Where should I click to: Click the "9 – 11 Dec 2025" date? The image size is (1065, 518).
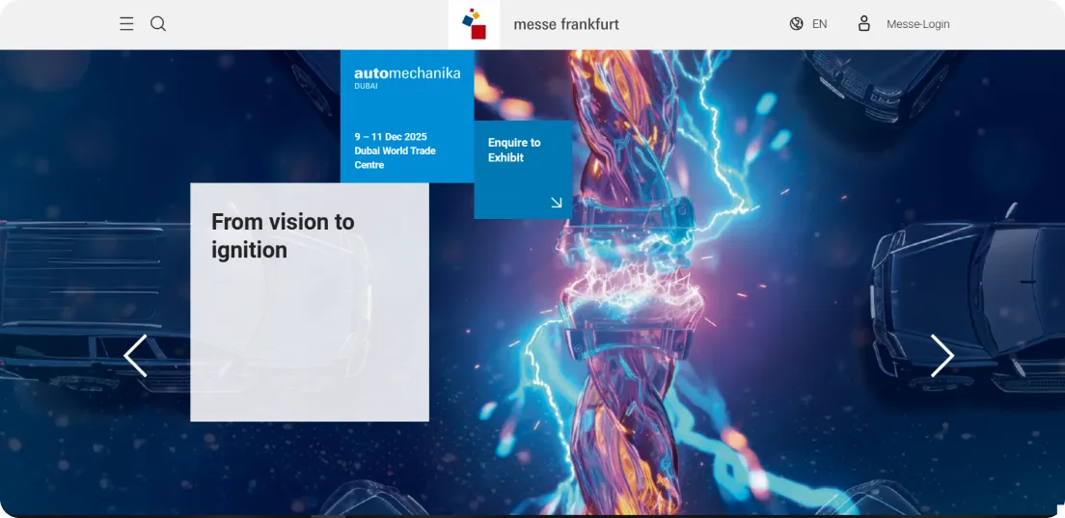(391, 137)
